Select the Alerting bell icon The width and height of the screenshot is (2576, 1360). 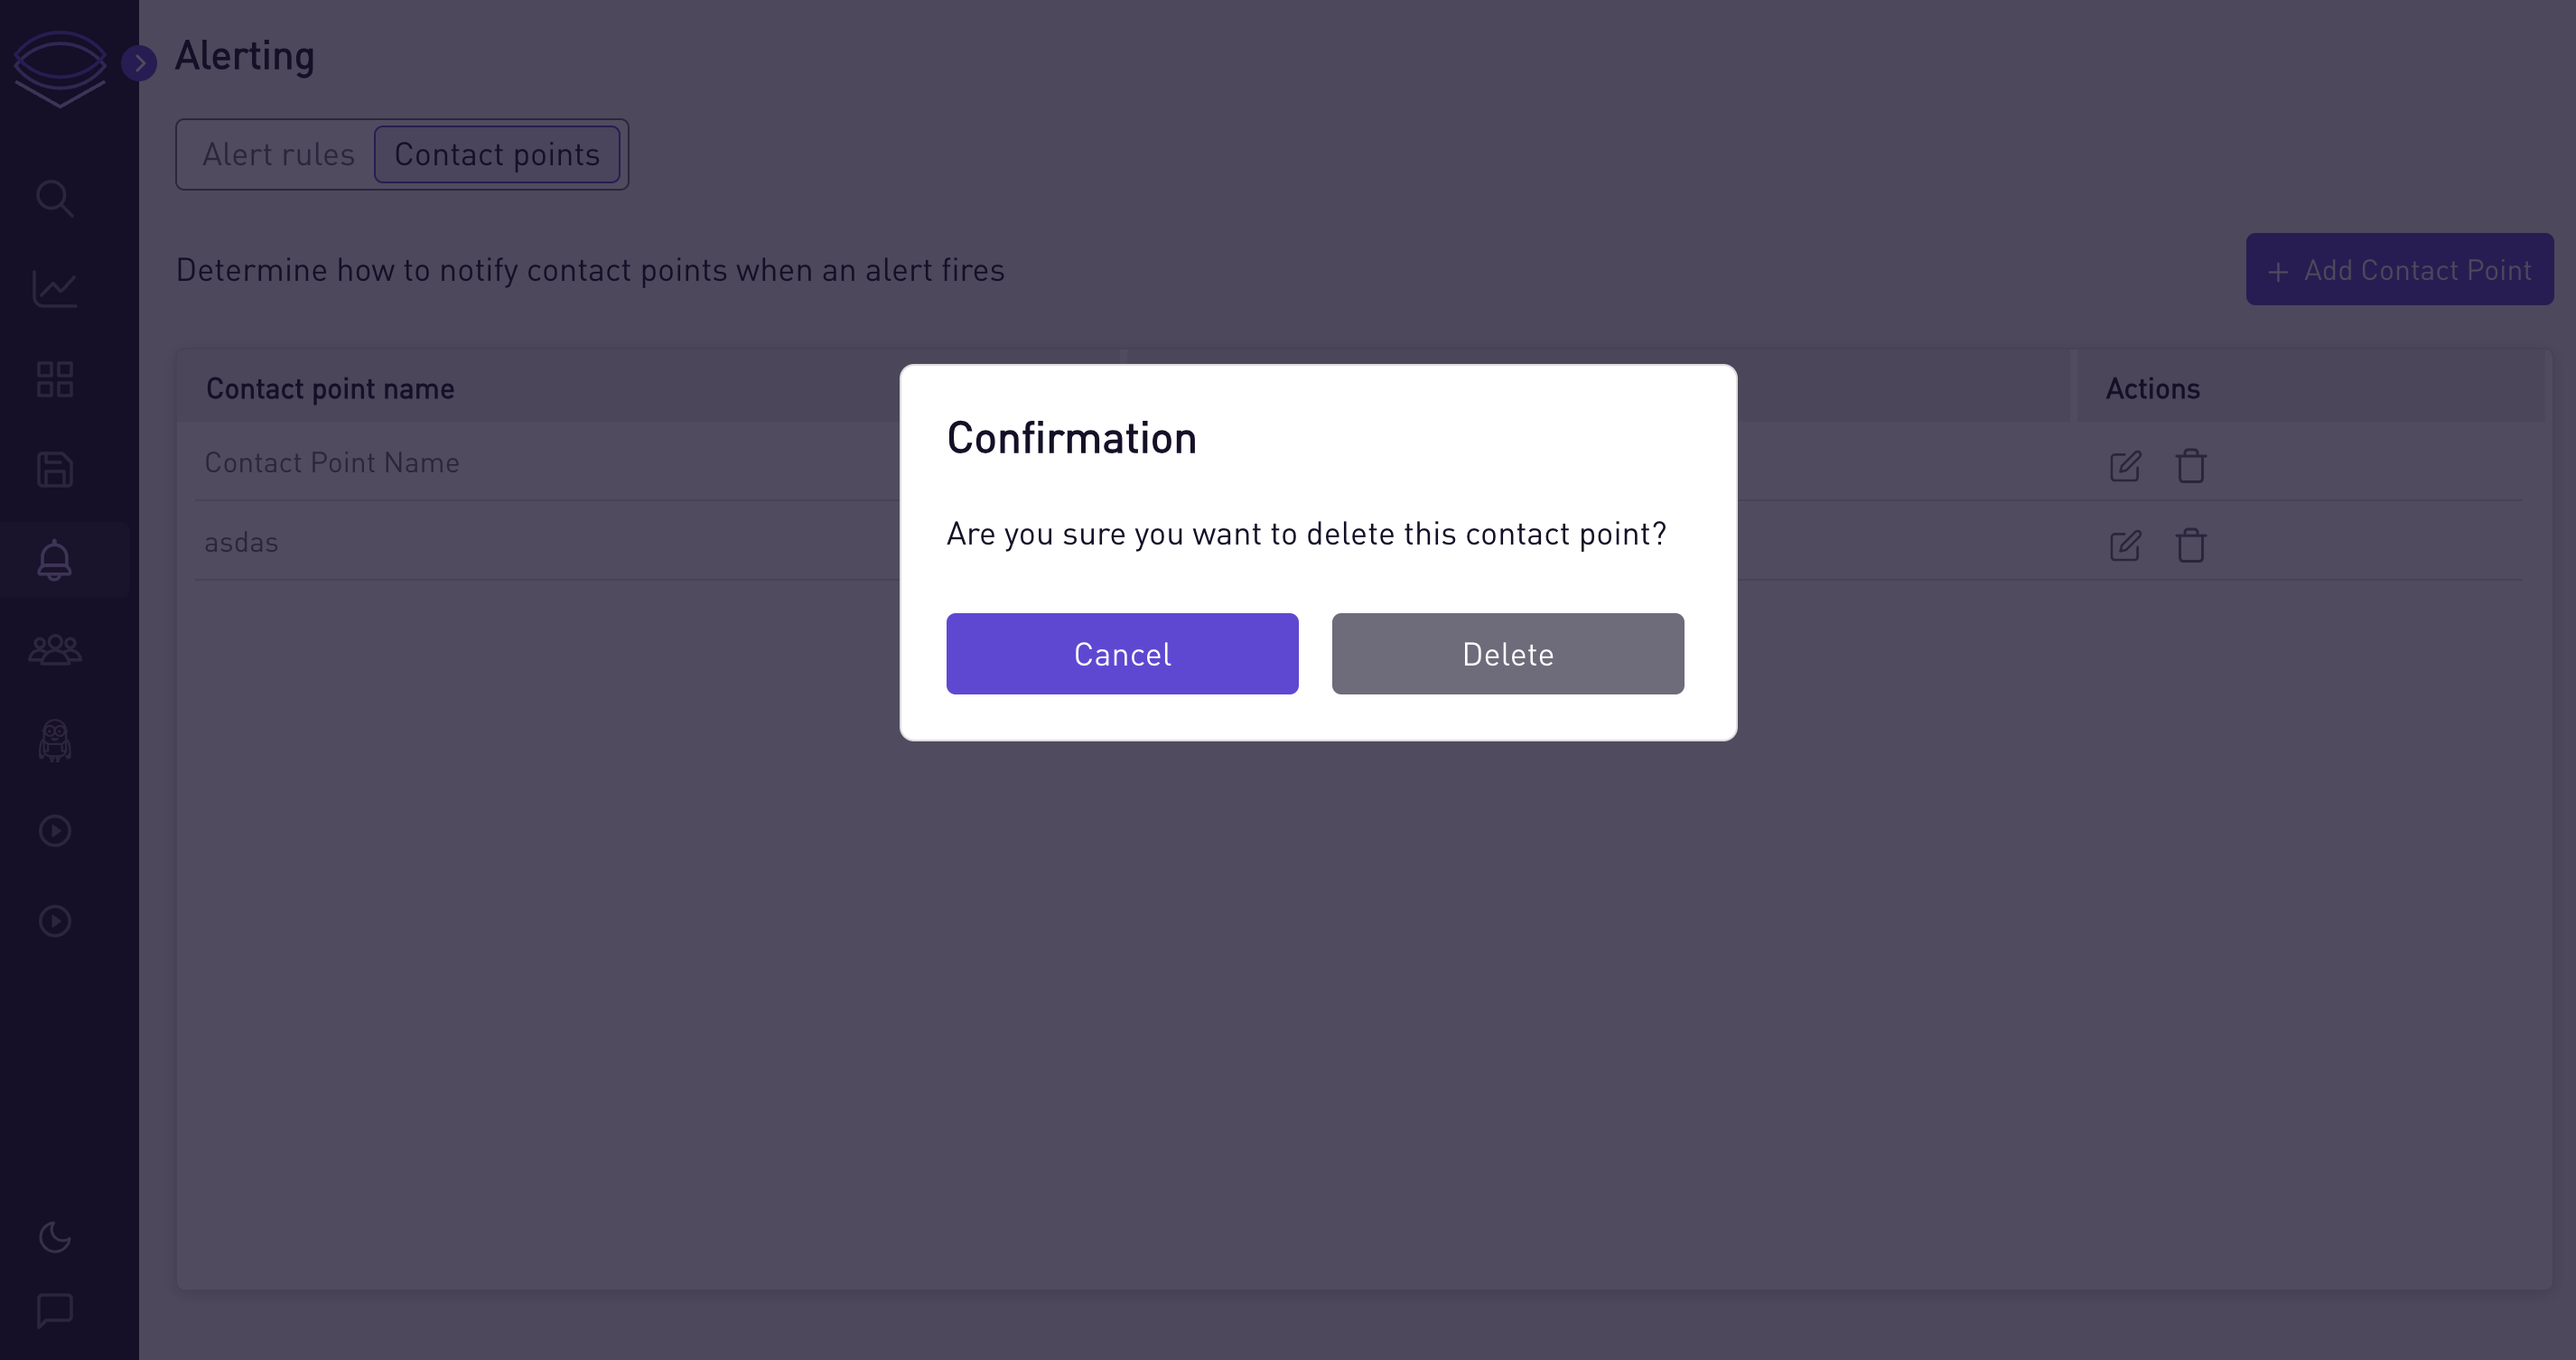click(55, 558)
